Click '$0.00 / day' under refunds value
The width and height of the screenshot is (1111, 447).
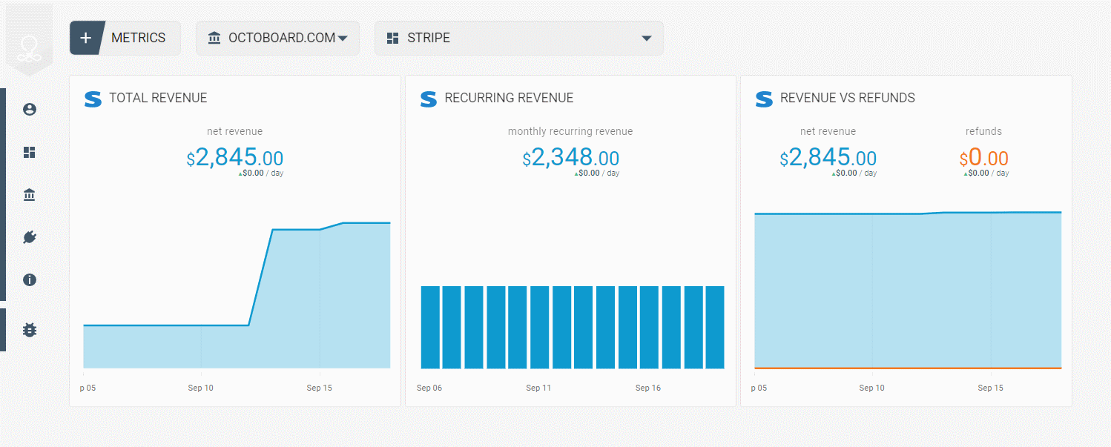(986, 173)
